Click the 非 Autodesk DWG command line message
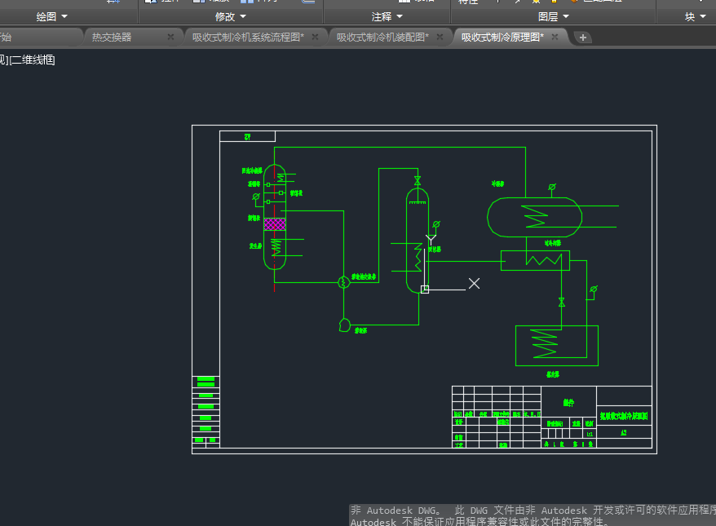The image size is (716, 526). pos(533,515)
